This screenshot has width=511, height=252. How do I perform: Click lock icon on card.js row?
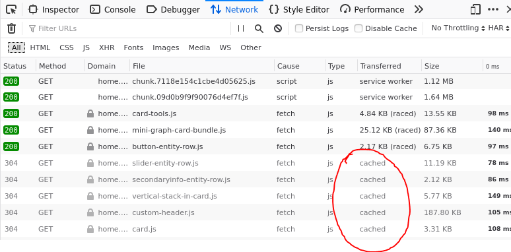pyautogui.click(x=90, y=229)
